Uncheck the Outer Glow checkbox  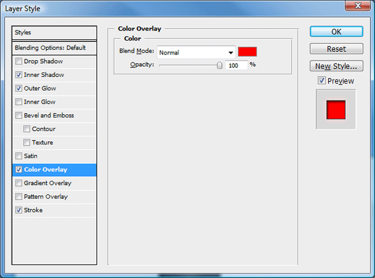coord(19,89)
